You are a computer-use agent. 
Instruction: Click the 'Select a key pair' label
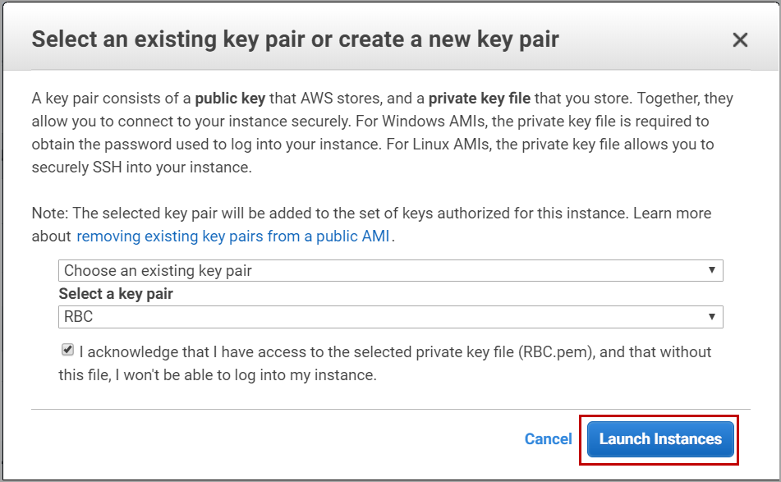[116, 293]
